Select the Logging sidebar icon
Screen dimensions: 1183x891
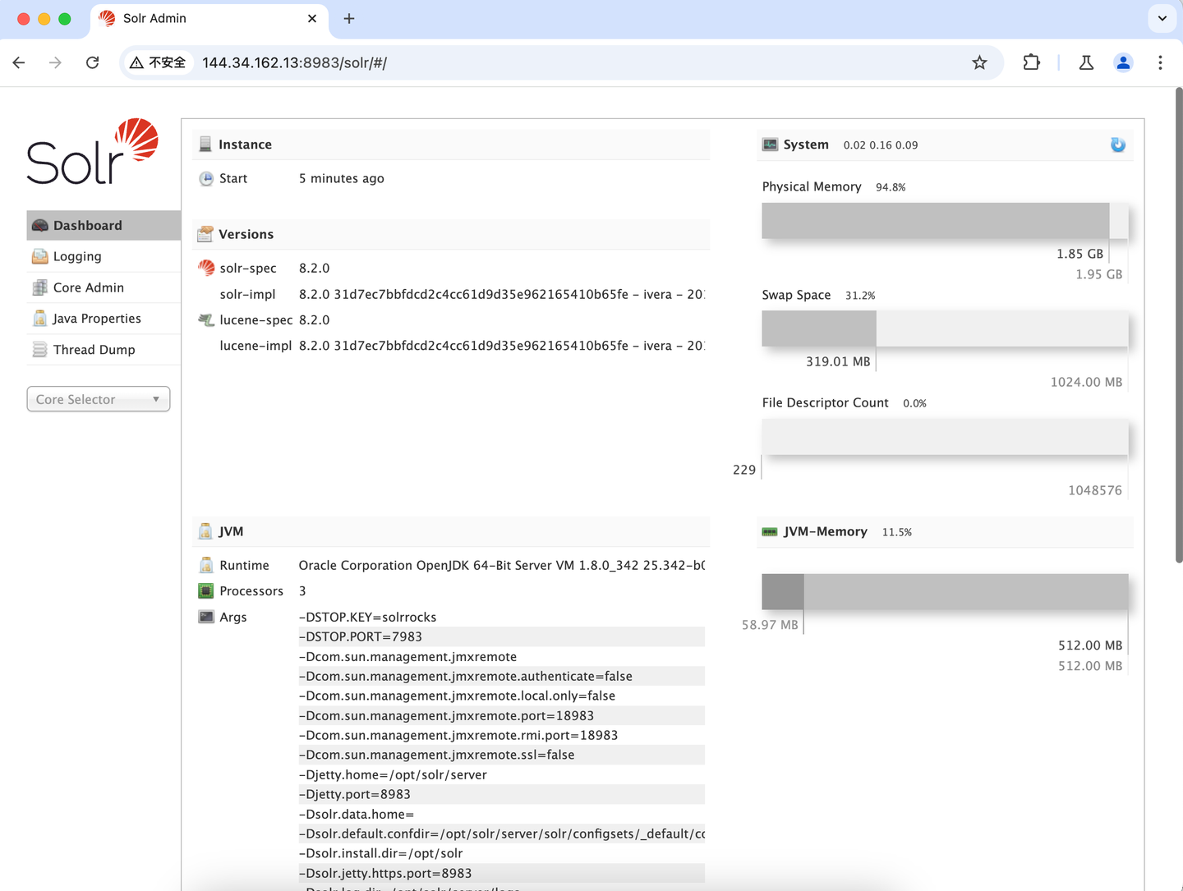(39, 256)
